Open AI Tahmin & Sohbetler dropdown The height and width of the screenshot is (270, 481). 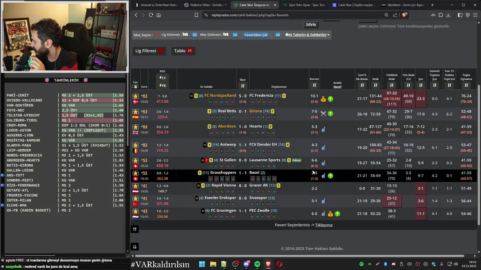[x=307, y=35]
